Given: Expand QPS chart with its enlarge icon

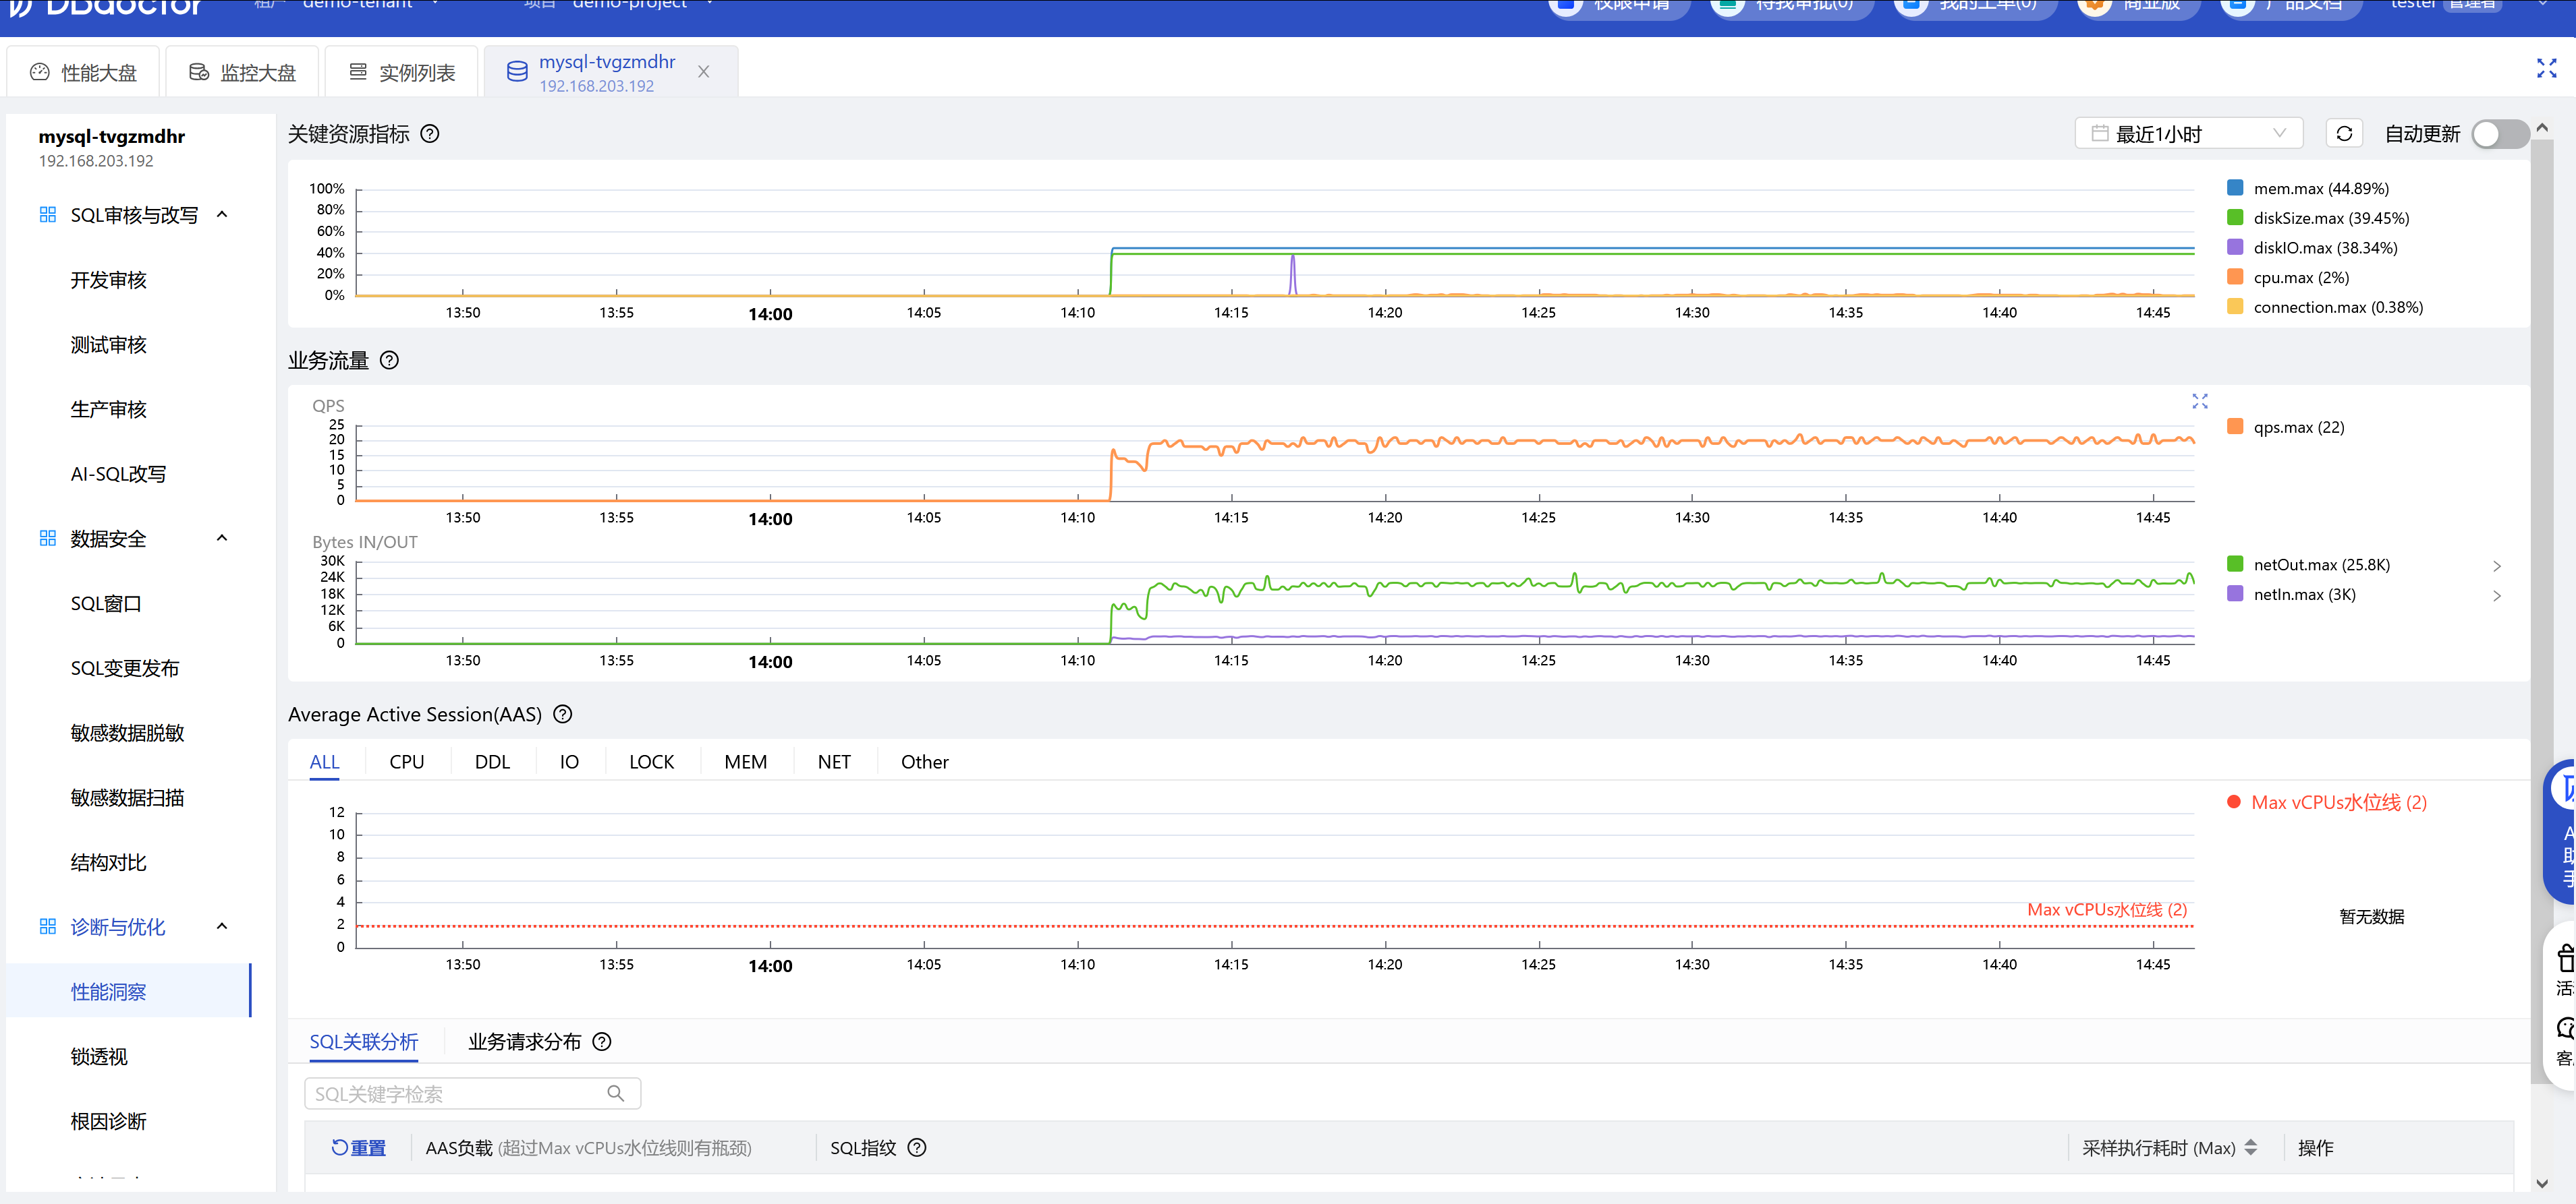Looking at the screenshot, I should (2200, 400).
